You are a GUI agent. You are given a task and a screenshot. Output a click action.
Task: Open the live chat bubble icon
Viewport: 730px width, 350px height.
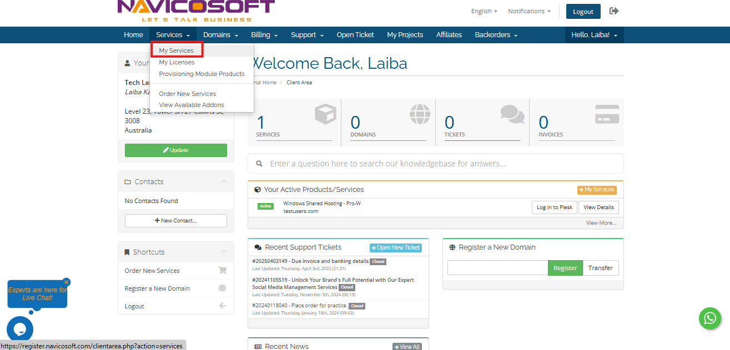coord(20,329)
